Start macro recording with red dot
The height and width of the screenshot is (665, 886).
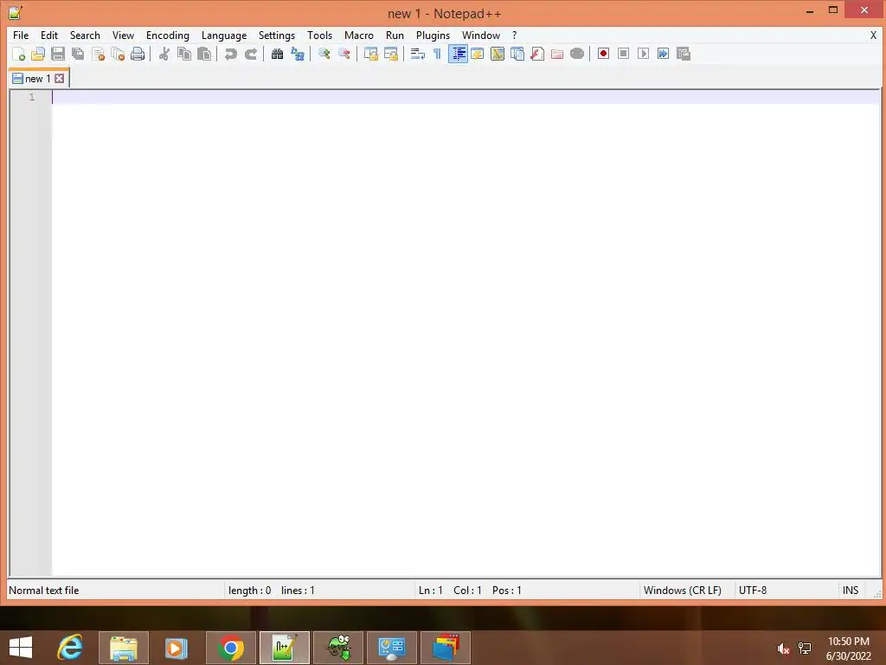pos(603,54)
